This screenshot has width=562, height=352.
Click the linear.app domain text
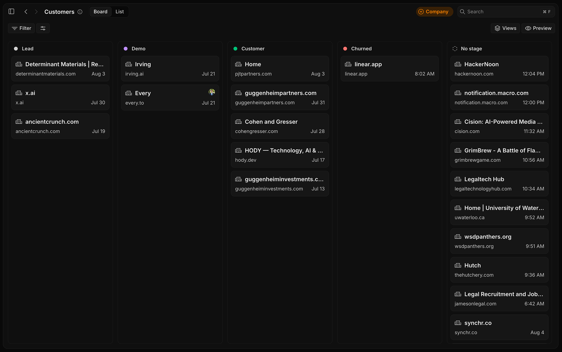[356, 74]
